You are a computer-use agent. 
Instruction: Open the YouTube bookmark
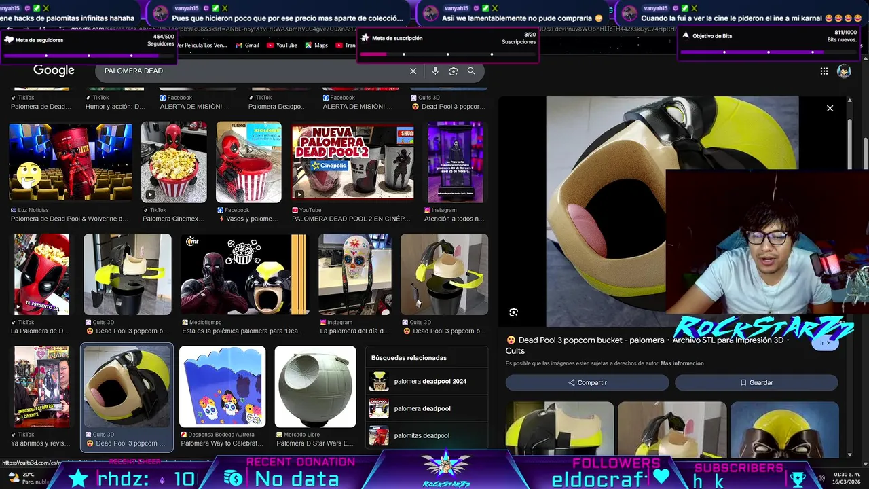[282, 46]
